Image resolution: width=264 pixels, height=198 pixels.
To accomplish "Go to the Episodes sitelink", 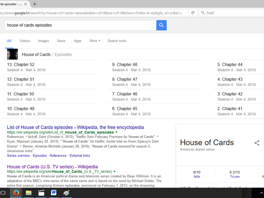I will (x=40, y=156).
